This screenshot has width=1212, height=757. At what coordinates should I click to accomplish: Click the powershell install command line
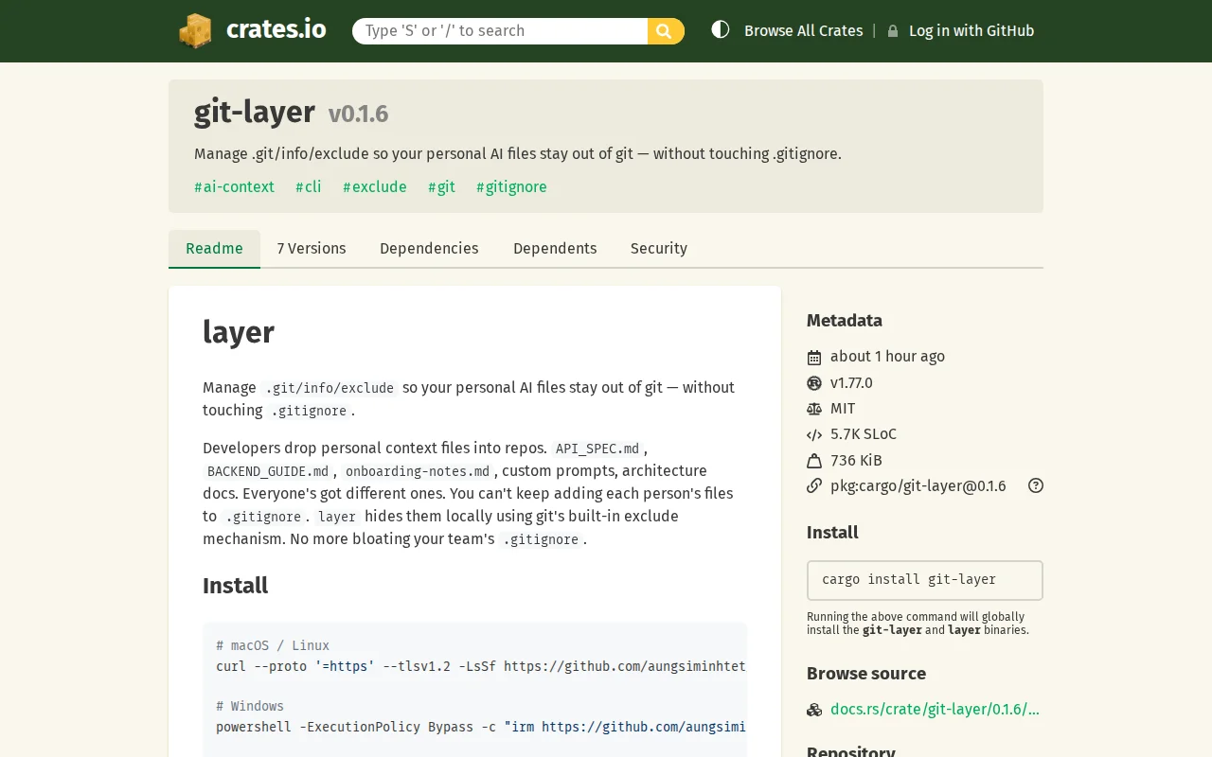481,727
